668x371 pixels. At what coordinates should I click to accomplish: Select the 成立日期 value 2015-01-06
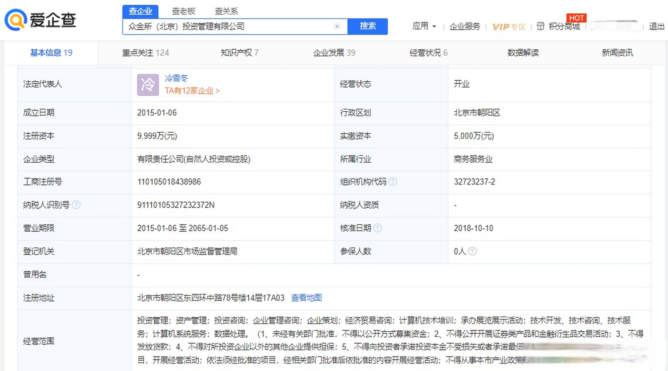pos(157,113)
